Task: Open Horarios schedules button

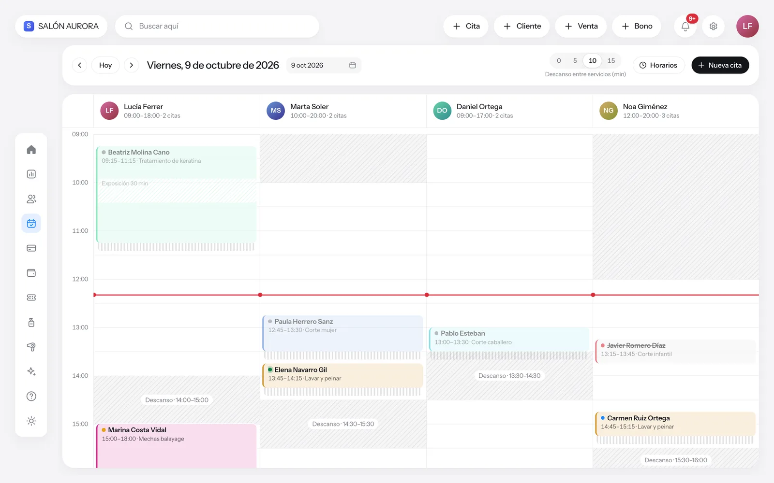Action: [658, 65]
